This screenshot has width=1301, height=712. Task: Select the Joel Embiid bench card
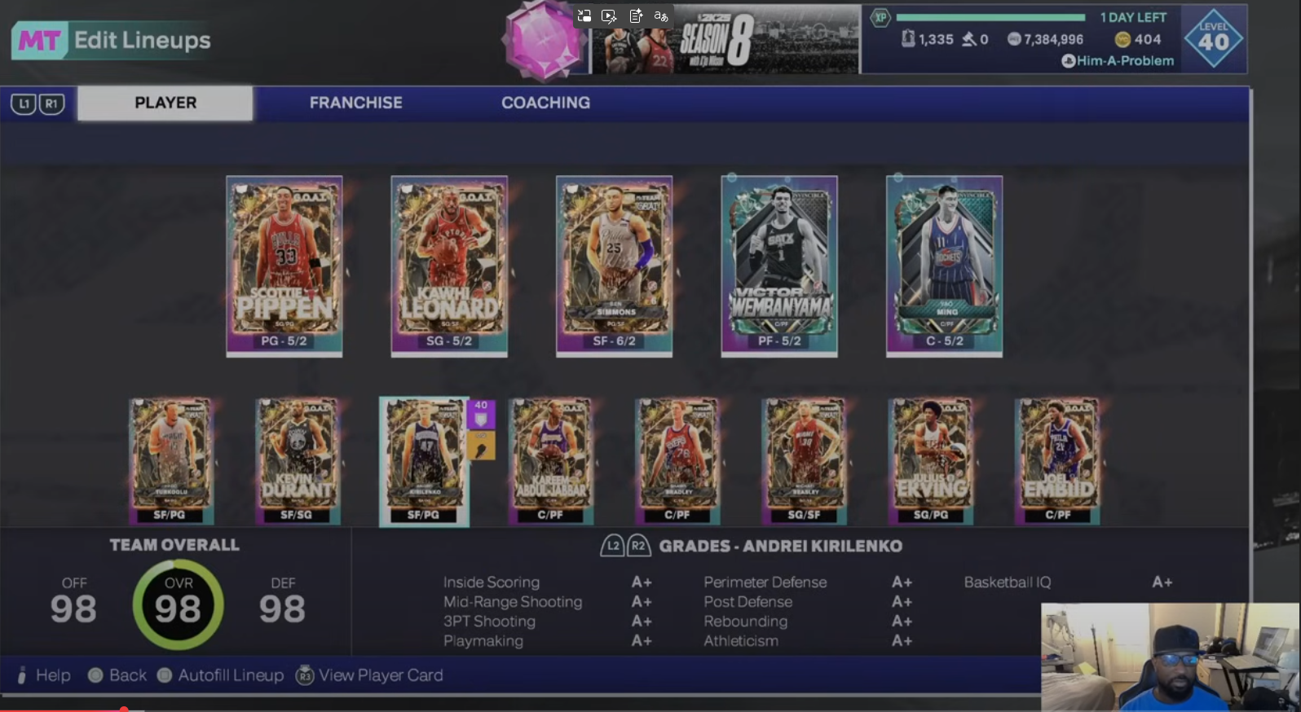(x=1058, y=461)
